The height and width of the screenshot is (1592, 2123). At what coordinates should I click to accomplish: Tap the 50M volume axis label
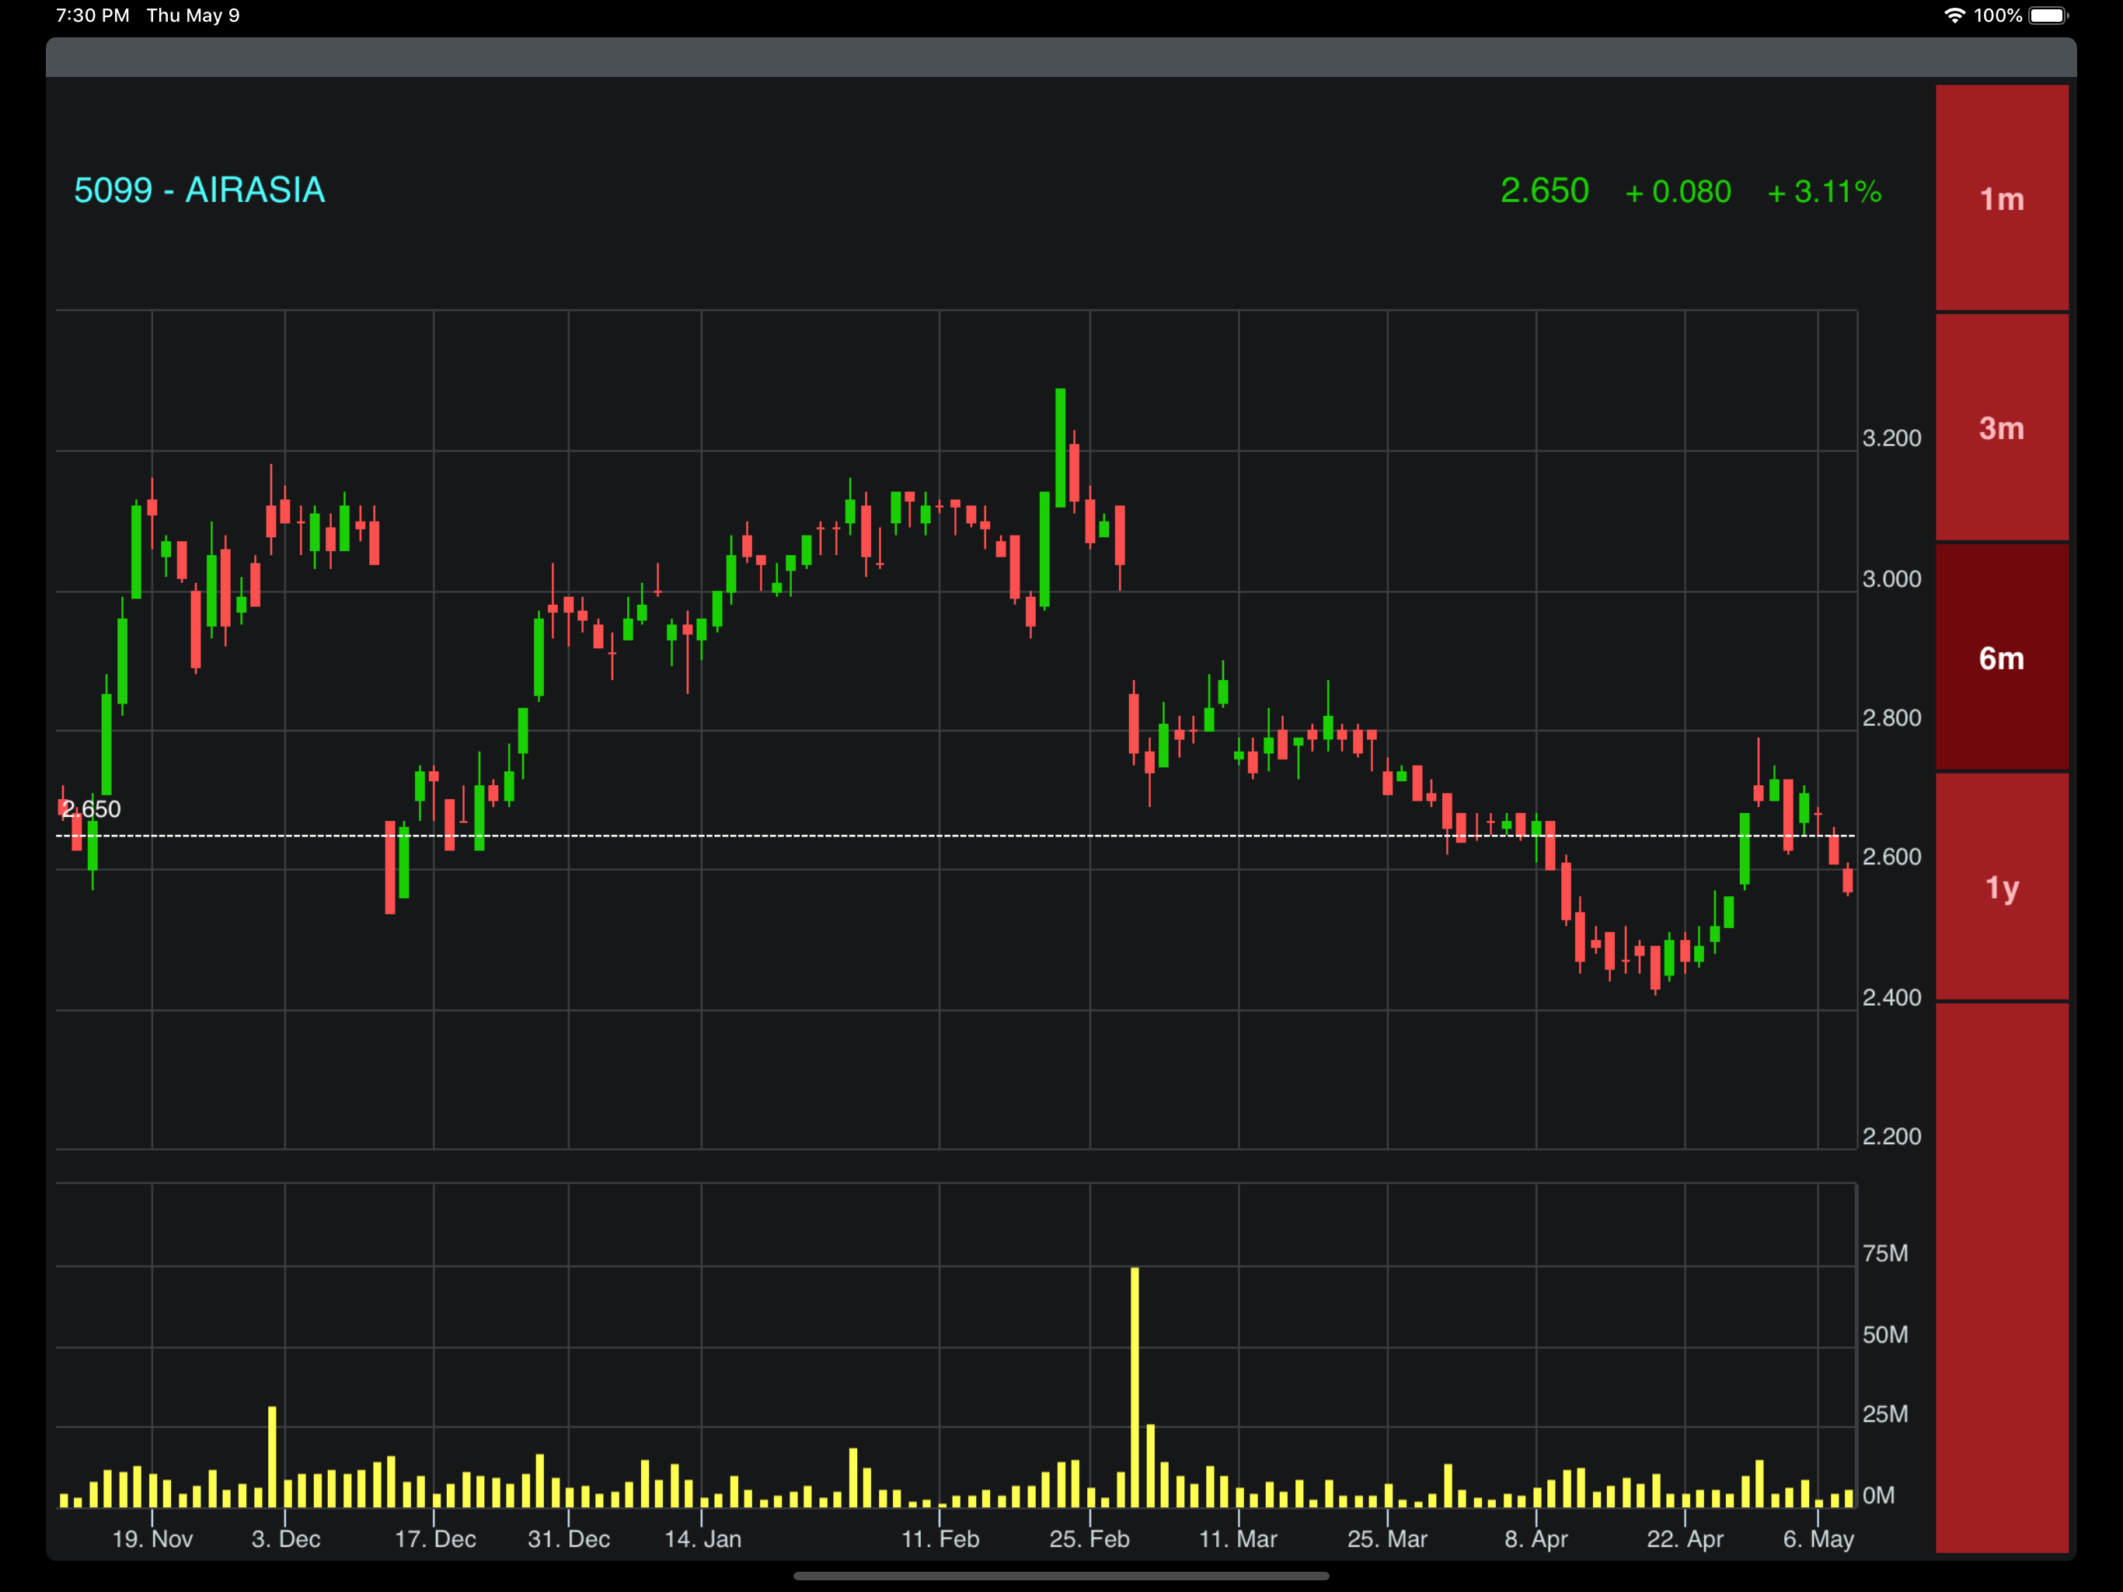pyautogui.click(x=1885, y=1335)
